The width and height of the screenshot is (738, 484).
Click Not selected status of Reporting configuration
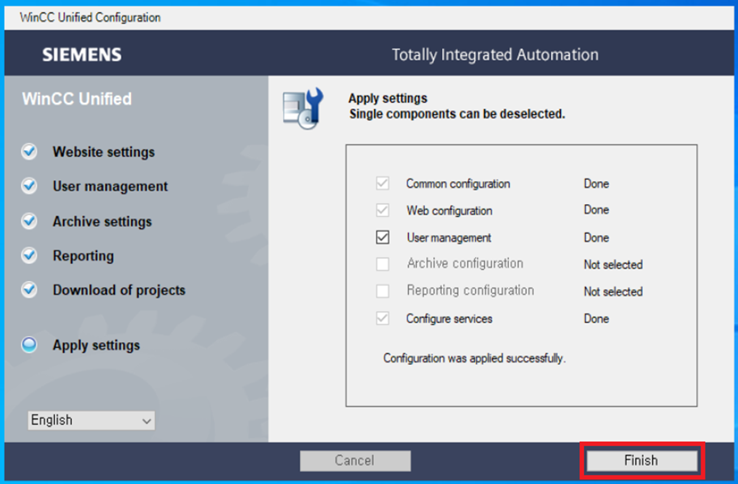tap(613, 292)
